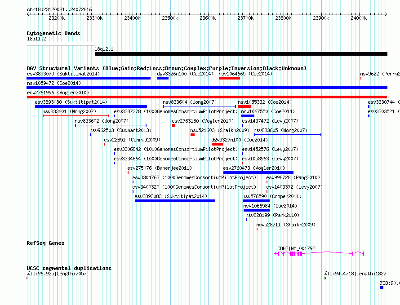Select the 18q12.1 black cytogenetic band
Image resolution: width=400 pixels, height=305 pixels.
click(241, 54)
